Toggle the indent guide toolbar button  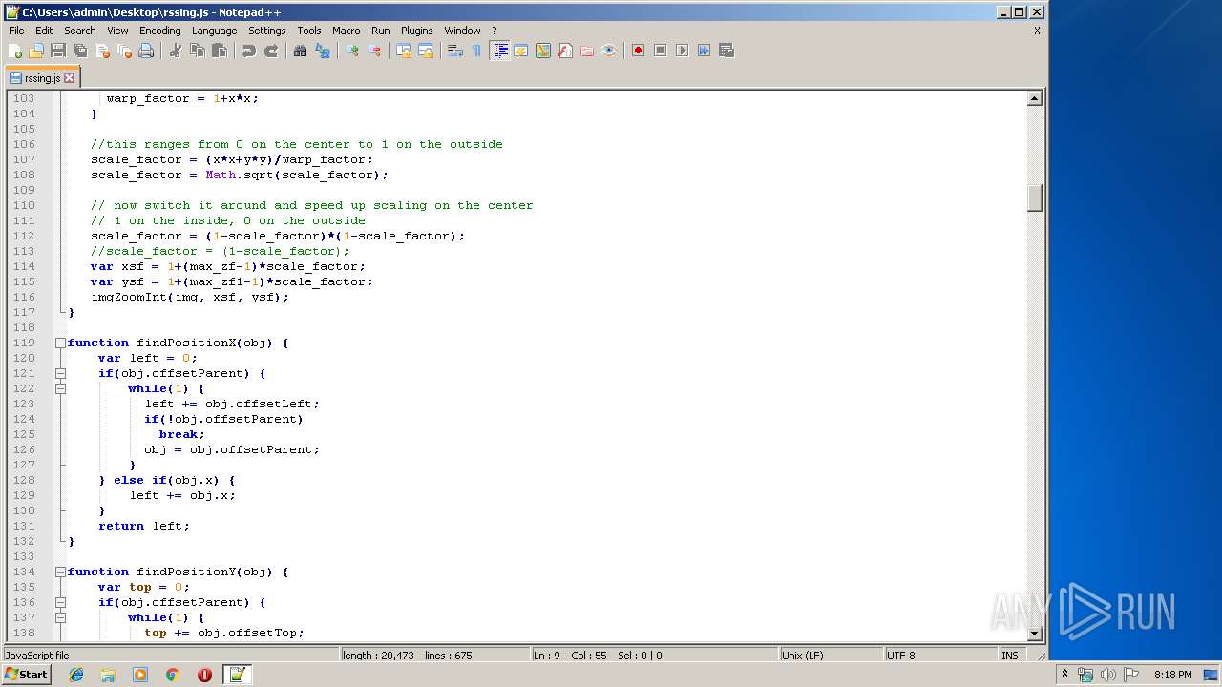499,51
